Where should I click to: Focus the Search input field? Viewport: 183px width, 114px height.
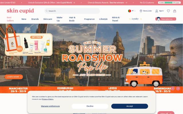coord(72,11)
